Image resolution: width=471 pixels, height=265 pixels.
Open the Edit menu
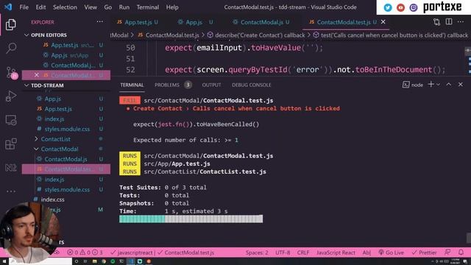(x=40, y=7)
